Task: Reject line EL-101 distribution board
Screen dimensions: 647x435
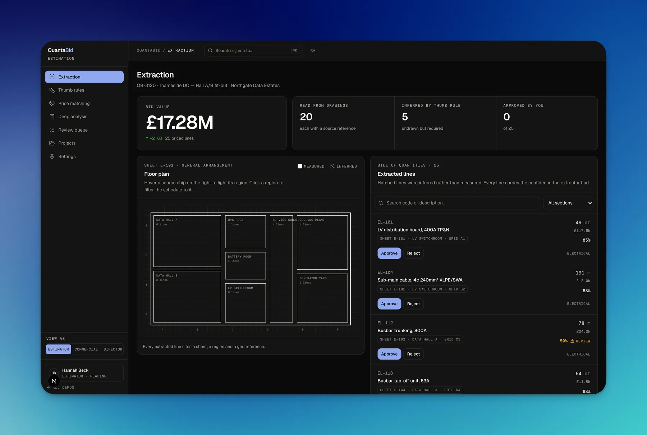Action: tap(413, 253)
